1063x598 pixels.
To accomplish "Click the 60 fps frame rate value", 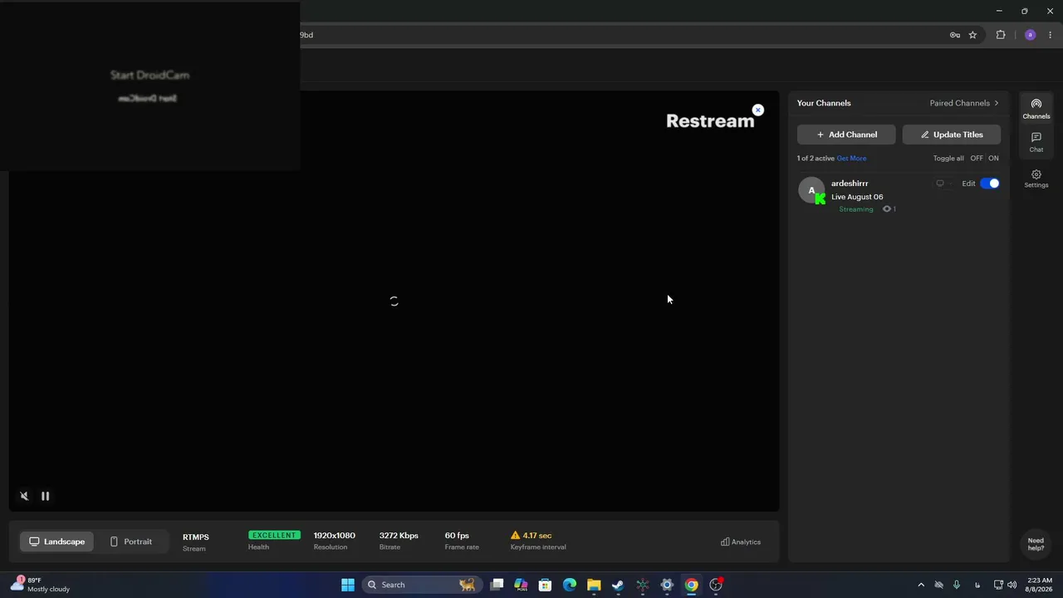I will pos(457,536).
